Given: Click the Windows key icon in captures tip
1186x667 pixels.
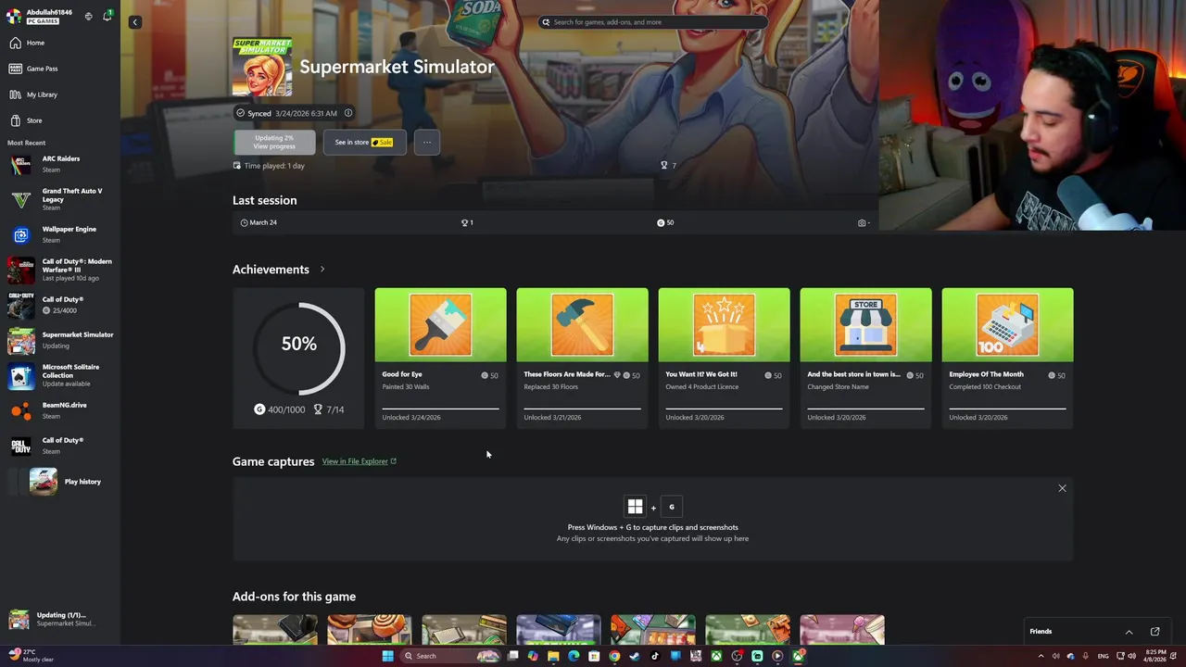Looking at the screenshot, I should pos(635,507).
